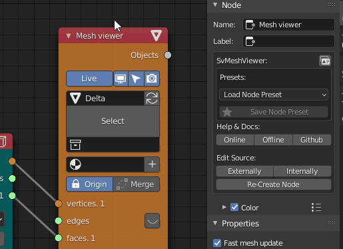The width and height of the screenshot is (343, 249).
Task: Collapse the Properties panel section
Action: point(215,223)
